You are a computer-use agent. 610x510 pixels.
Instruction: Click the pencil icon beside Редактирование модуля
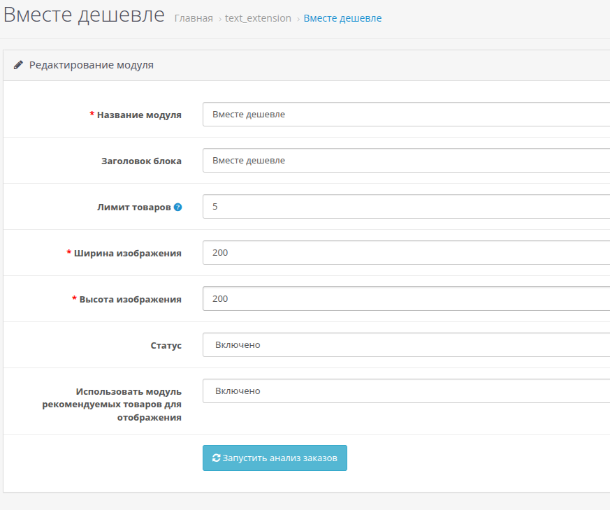click(19, 65)
